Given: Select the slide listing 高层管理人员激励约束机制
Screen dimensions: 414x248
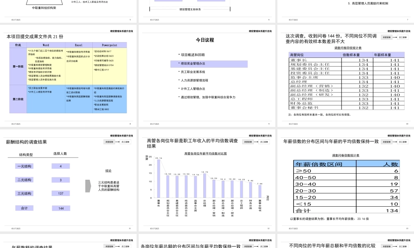Looking at the screenshot, I should click(x=346, y=11).
